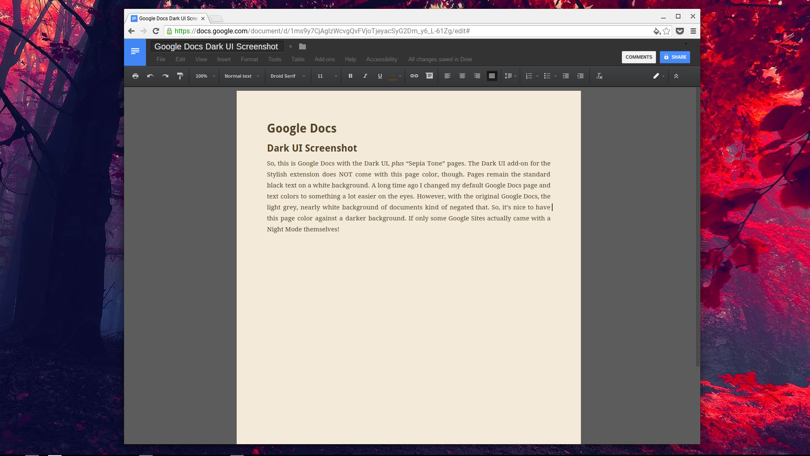Click the Insert comment icon
Viewport: 810px width, 456px height.
(x=429, y=76)
